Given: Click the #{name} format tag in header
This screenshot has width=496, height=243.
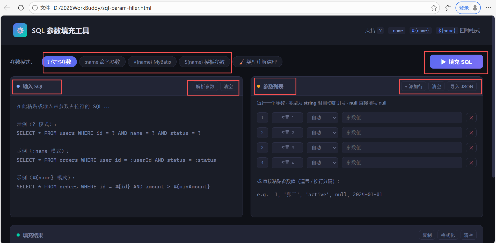Looking at the screenshot, I should click(x=420, y=31).
